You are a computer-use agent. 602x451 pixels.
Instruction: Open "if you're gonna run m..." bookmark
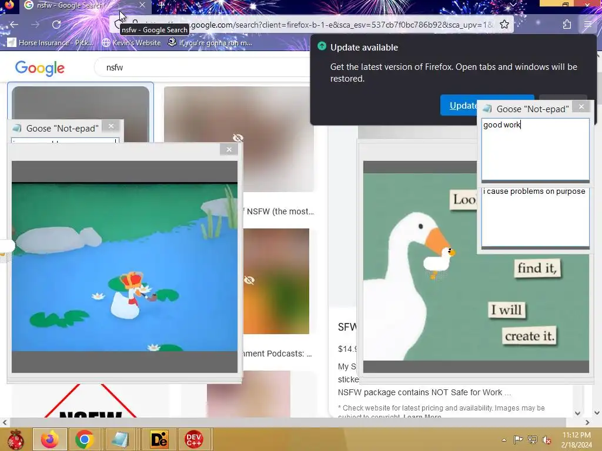tap(210, 42)
